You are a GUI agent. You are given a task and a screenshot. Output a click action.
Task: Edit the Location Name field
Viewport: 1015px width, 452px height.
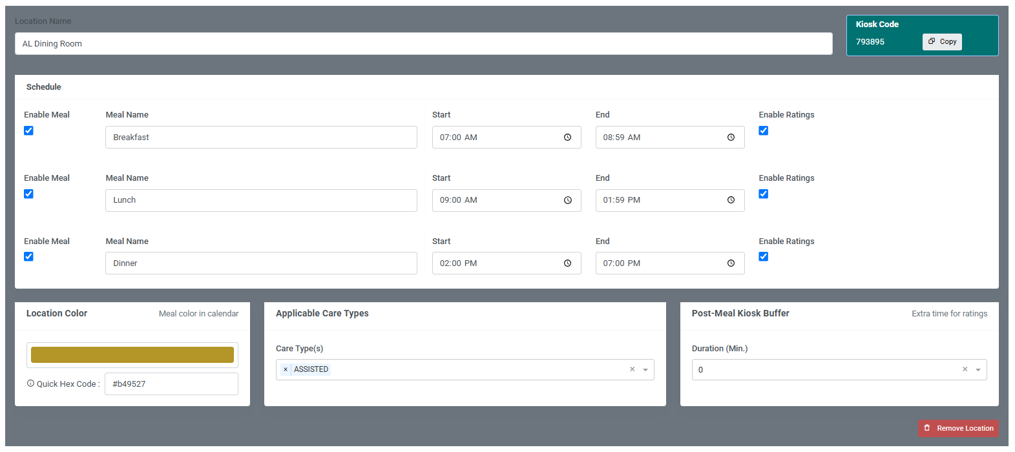click(423, 44)
